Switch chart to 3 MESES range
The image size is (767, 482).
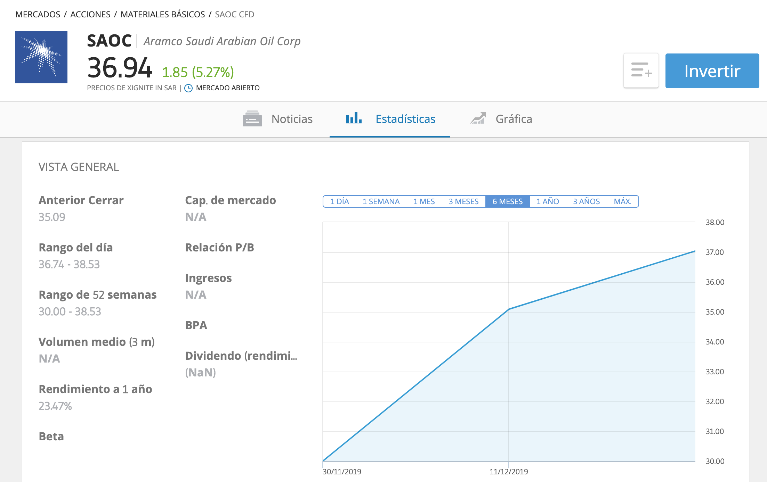click(463, 201)
